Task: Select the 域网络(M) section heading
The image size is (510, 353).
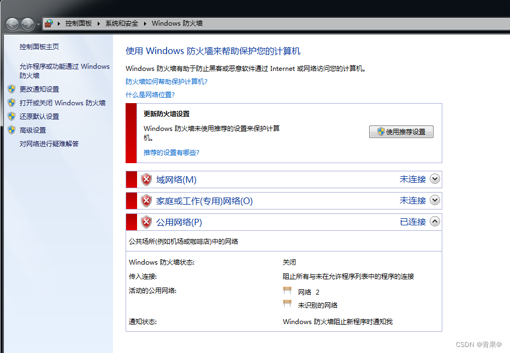Action: 176,180
